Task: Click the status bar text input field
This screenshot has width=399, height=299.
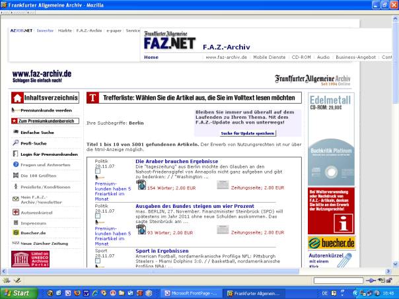Action: pos(338,281)
